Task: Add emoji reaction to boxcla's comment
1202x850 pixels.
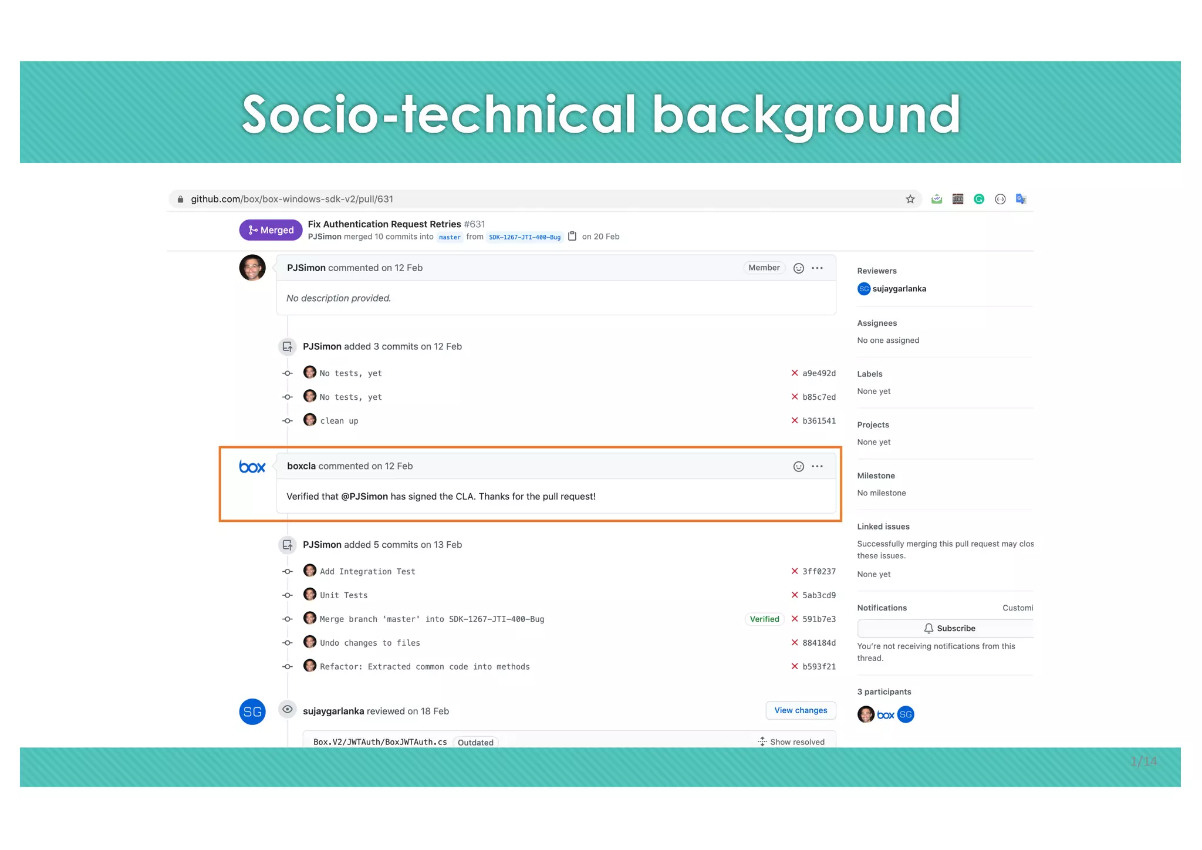Action: pos(798,467)
